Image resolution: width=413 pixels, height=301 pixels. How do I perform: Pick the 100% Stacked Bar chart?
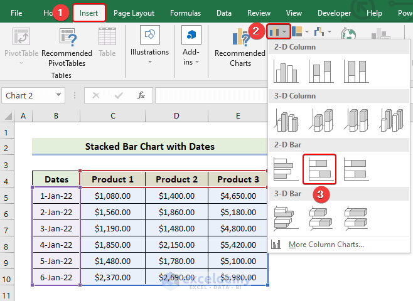[355, 169]
